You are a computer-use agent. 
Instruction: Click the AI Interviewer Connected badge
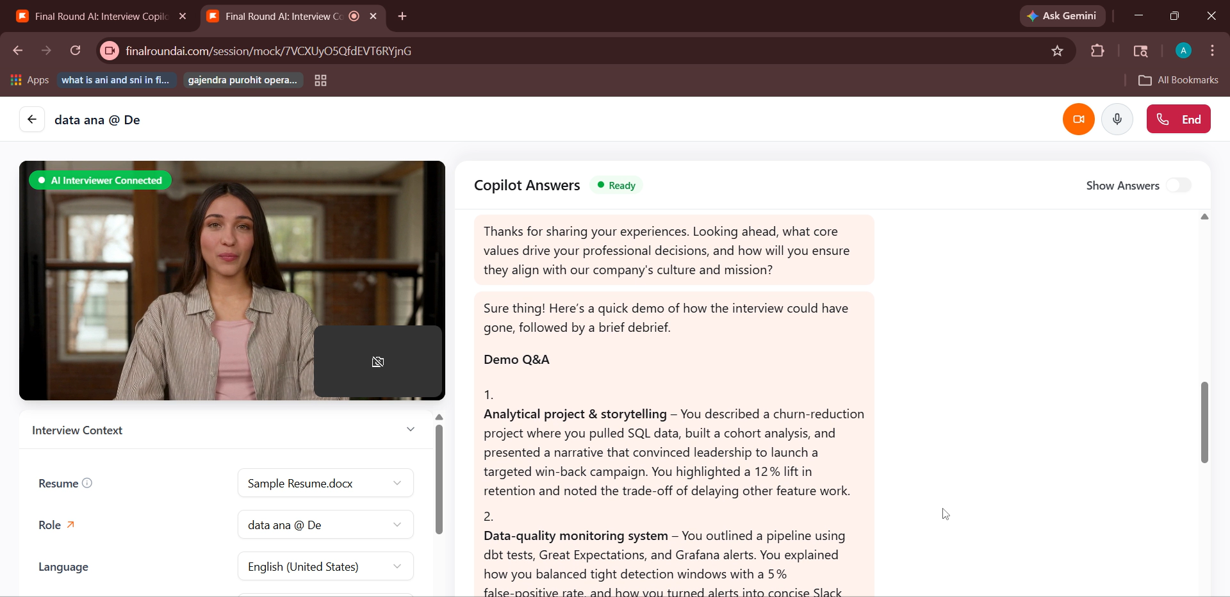100,181
